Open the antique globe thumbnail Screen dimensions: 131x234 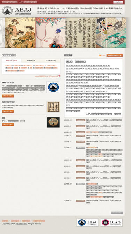pyautogui.click(x=53, y=122)
